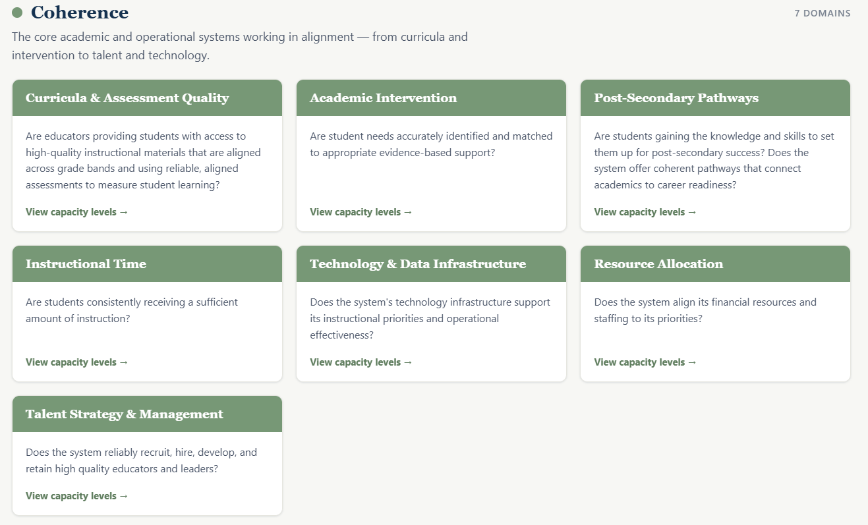Image resolution: width=868 pixels, height=525 pixels.
Task: Click the "recruit, hire, develop" question text
Action: [x=141, y=460]
